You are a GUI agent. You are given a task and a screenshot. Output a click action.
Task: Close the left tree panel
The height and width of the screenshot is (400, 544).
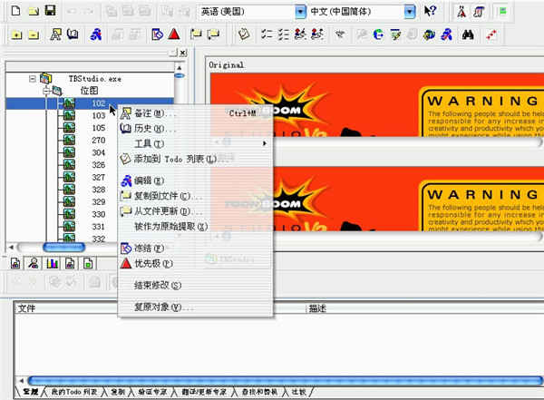pos(183,54)
